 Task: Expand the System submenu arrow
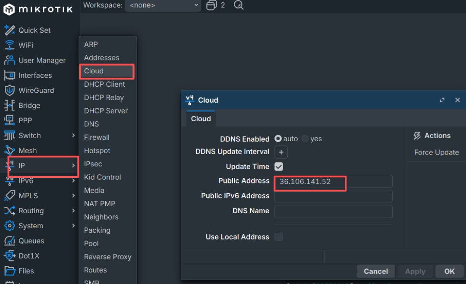point(73,226)
